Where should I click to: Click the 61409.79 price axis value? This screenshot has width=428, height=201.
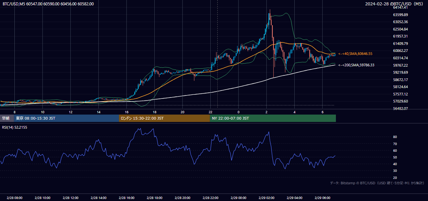point(400,44)
